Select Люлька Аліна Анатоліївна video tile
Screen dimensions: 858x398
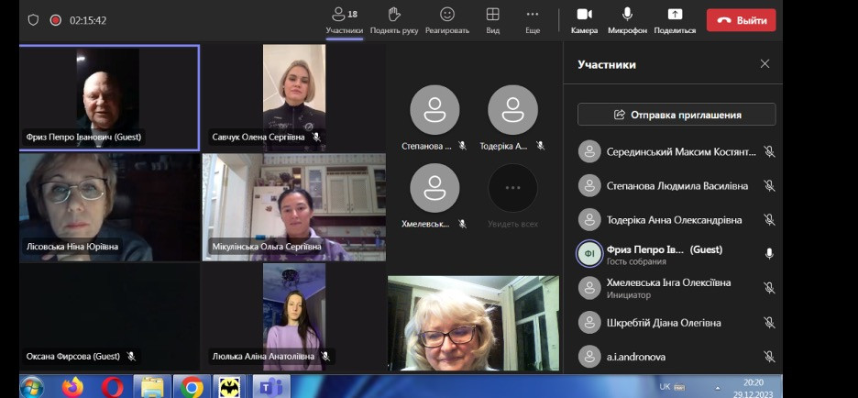coord(294,317)
